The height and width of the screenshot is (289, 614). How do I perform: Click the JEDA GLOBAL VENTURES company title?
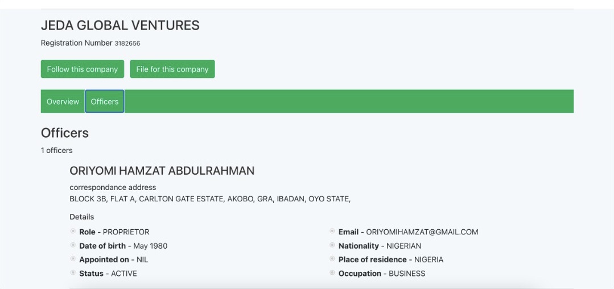coord(120,26)
